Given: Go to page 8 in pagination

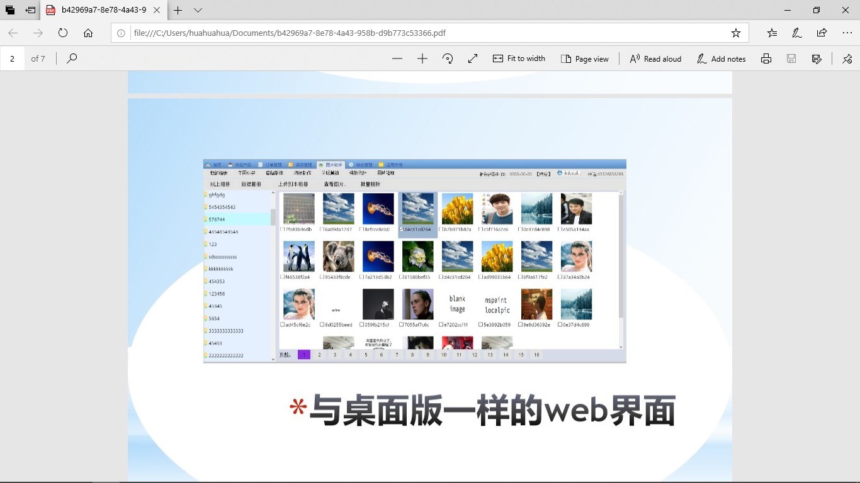Looking at the screenshot, I should (412, 355).
